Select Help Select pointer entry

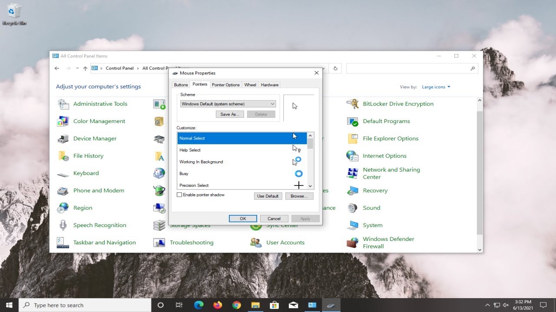click(242, 150)
